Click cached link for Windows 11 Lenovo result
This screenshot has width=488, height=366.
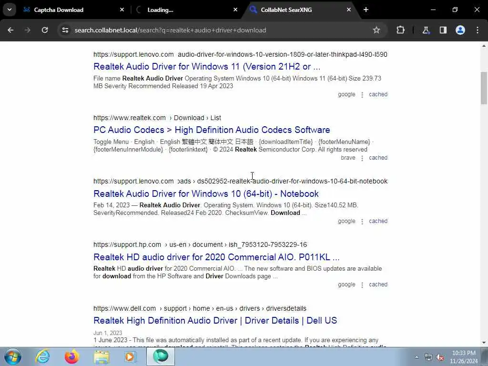378,94
